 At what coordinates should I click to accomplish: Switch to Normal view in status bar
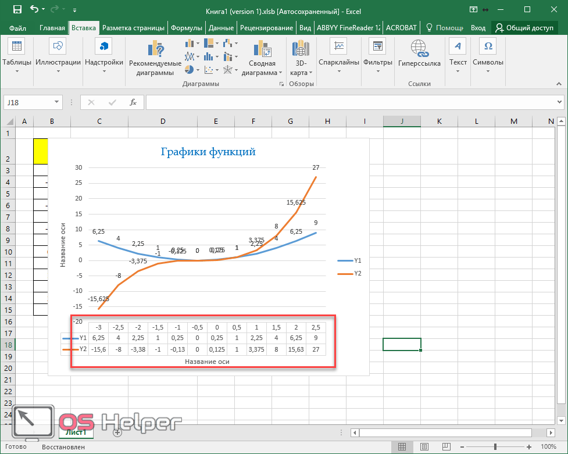401,447
